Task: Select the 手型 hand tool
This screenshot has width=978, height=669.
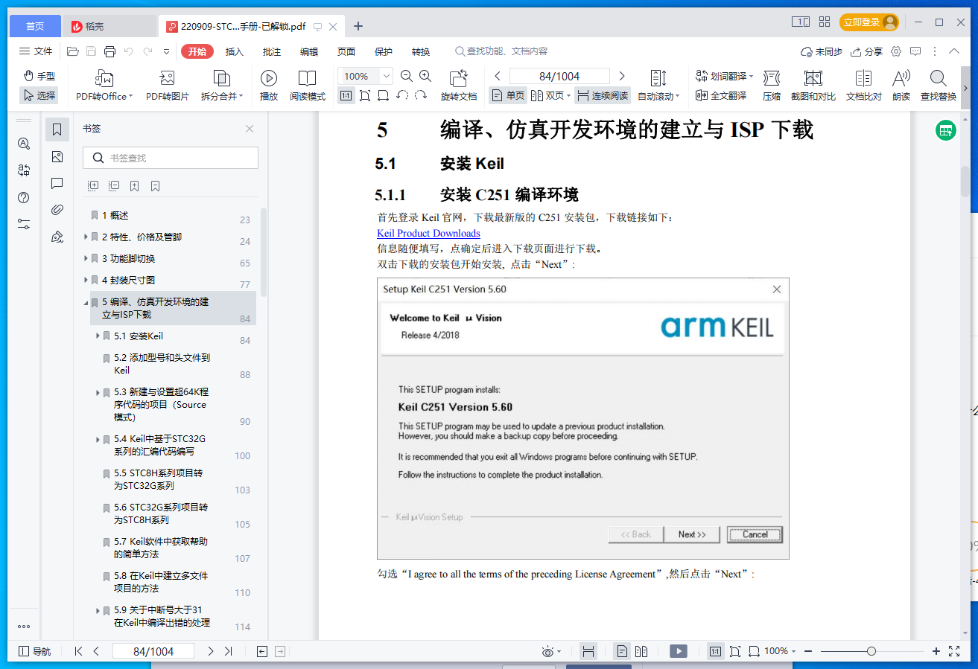Action: [39, 76]
